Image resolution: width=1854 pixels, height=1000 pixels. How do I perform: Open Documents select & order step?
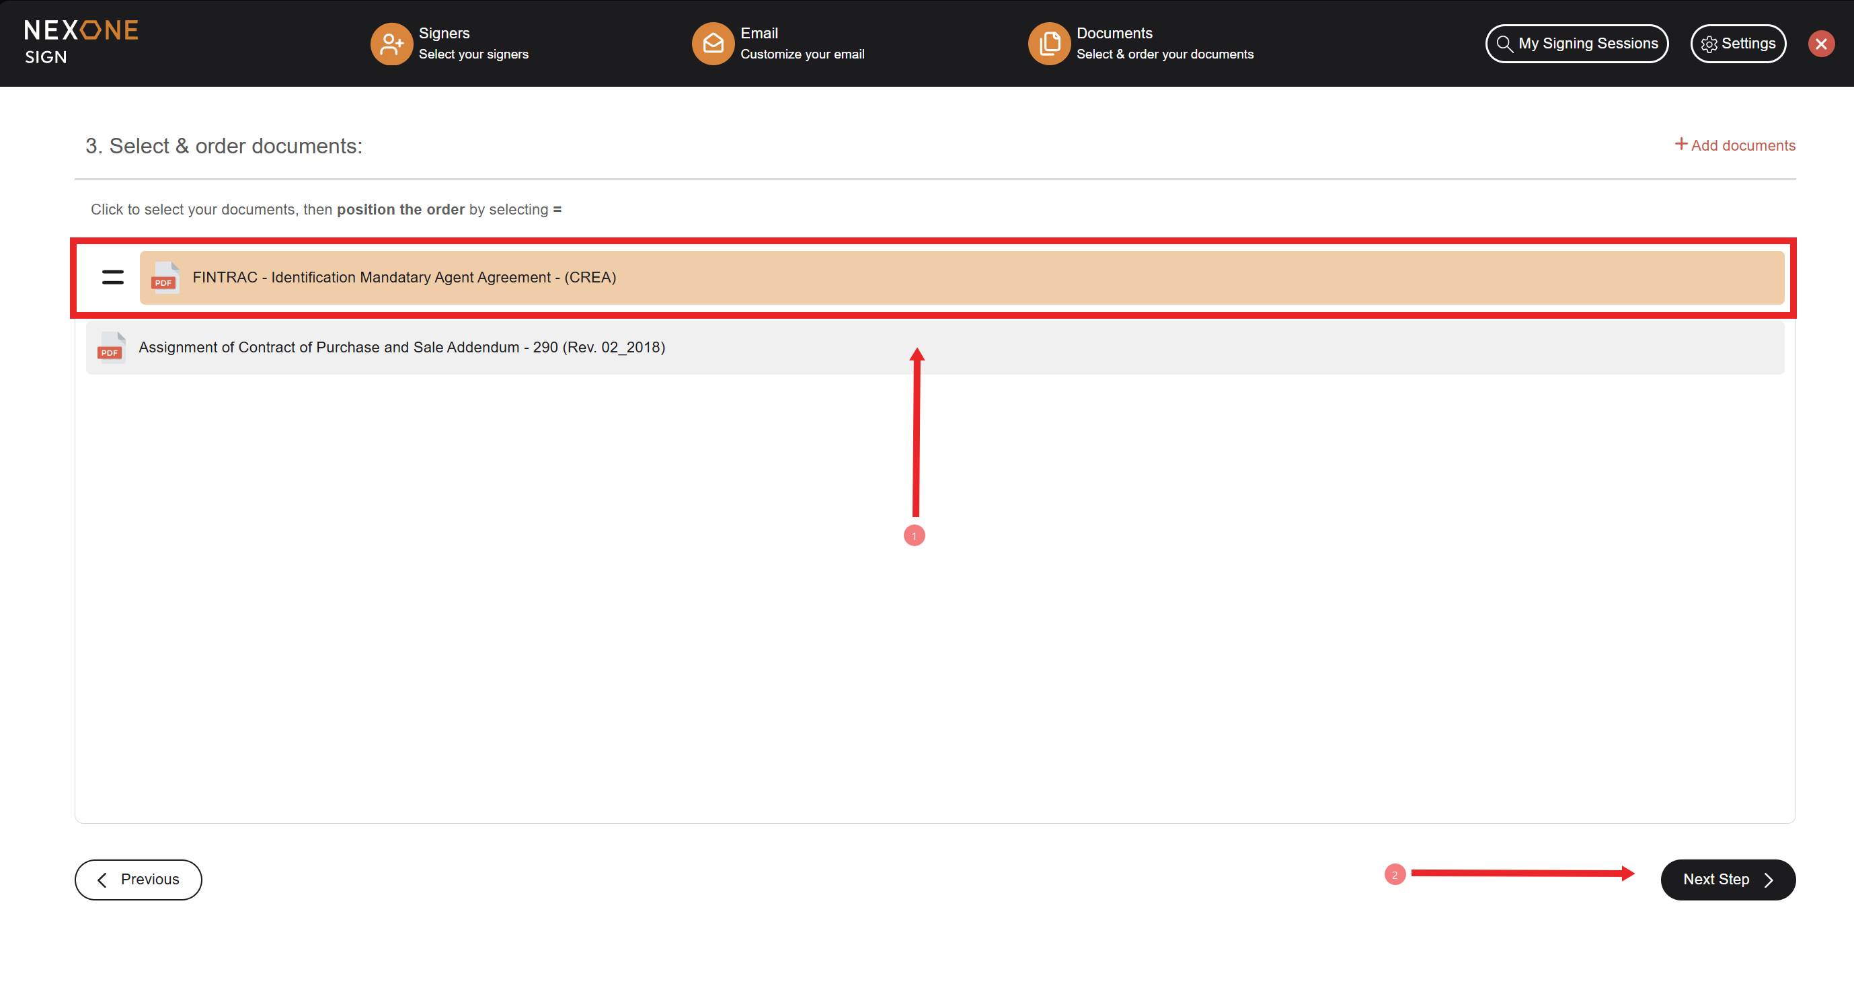pos(1164,54)
